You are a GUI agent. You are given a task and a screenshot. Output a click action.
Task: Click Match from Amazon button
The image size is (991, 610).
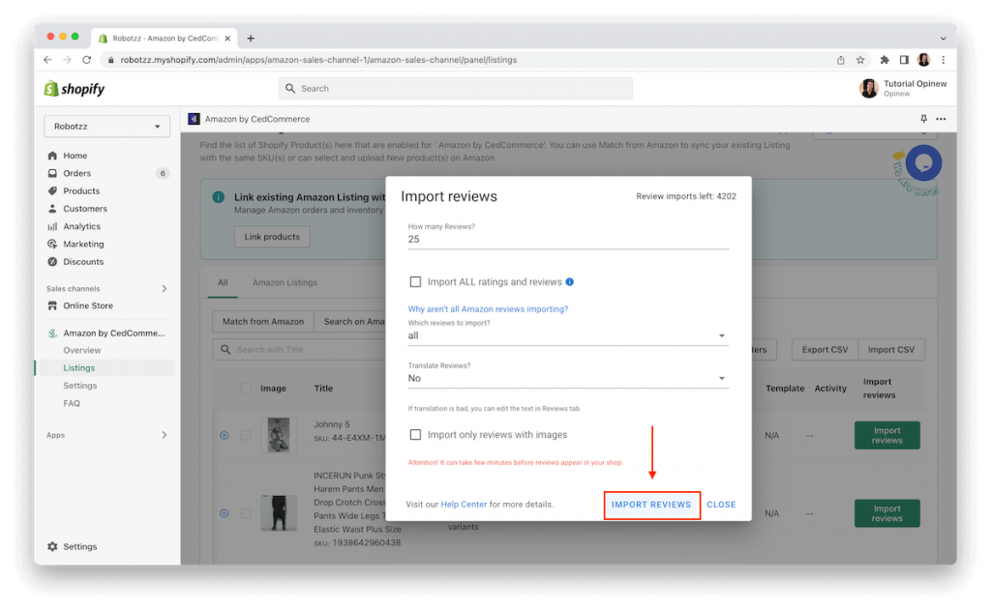pos(263,321)
